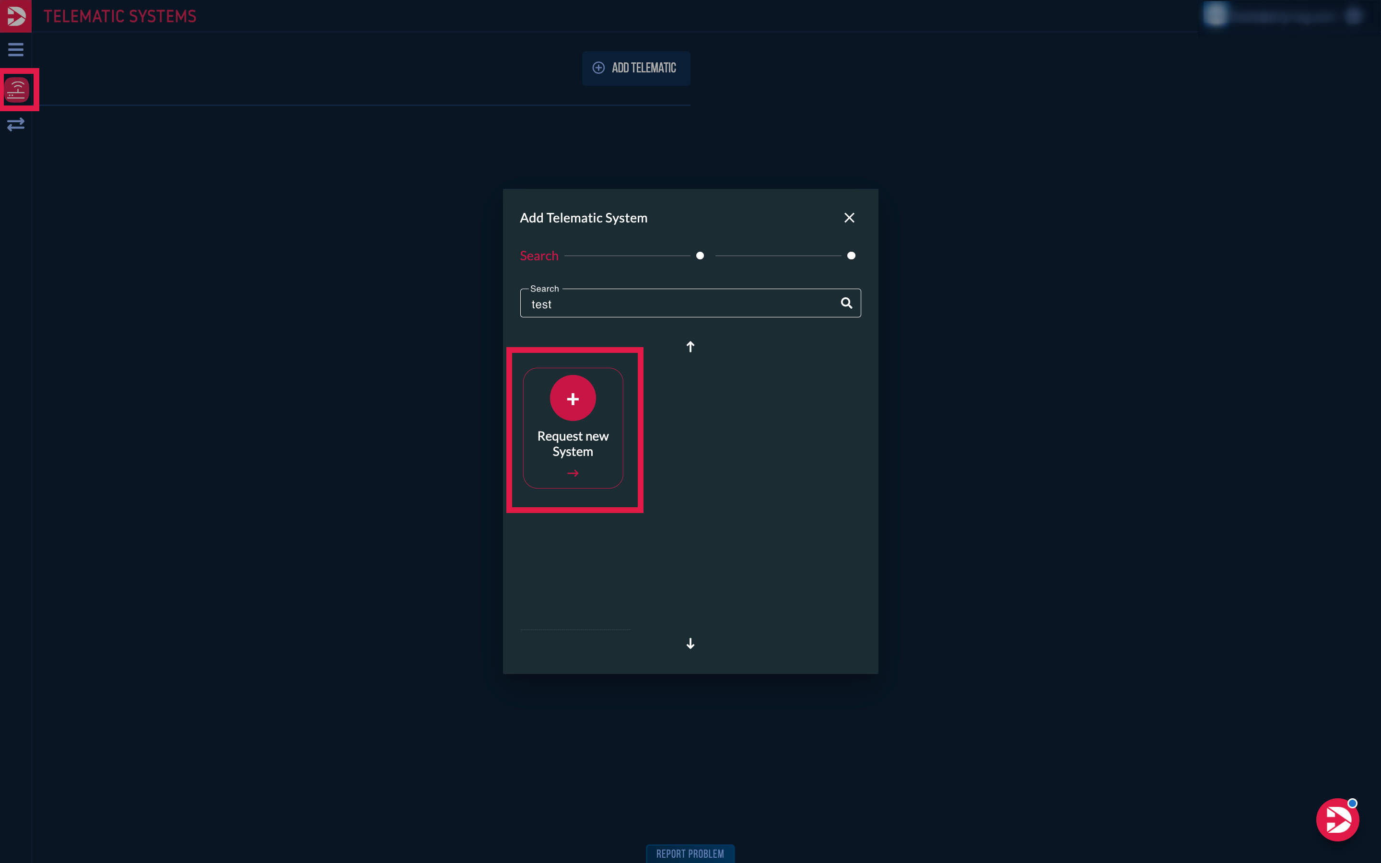Click the third wizard step dot

851,256
